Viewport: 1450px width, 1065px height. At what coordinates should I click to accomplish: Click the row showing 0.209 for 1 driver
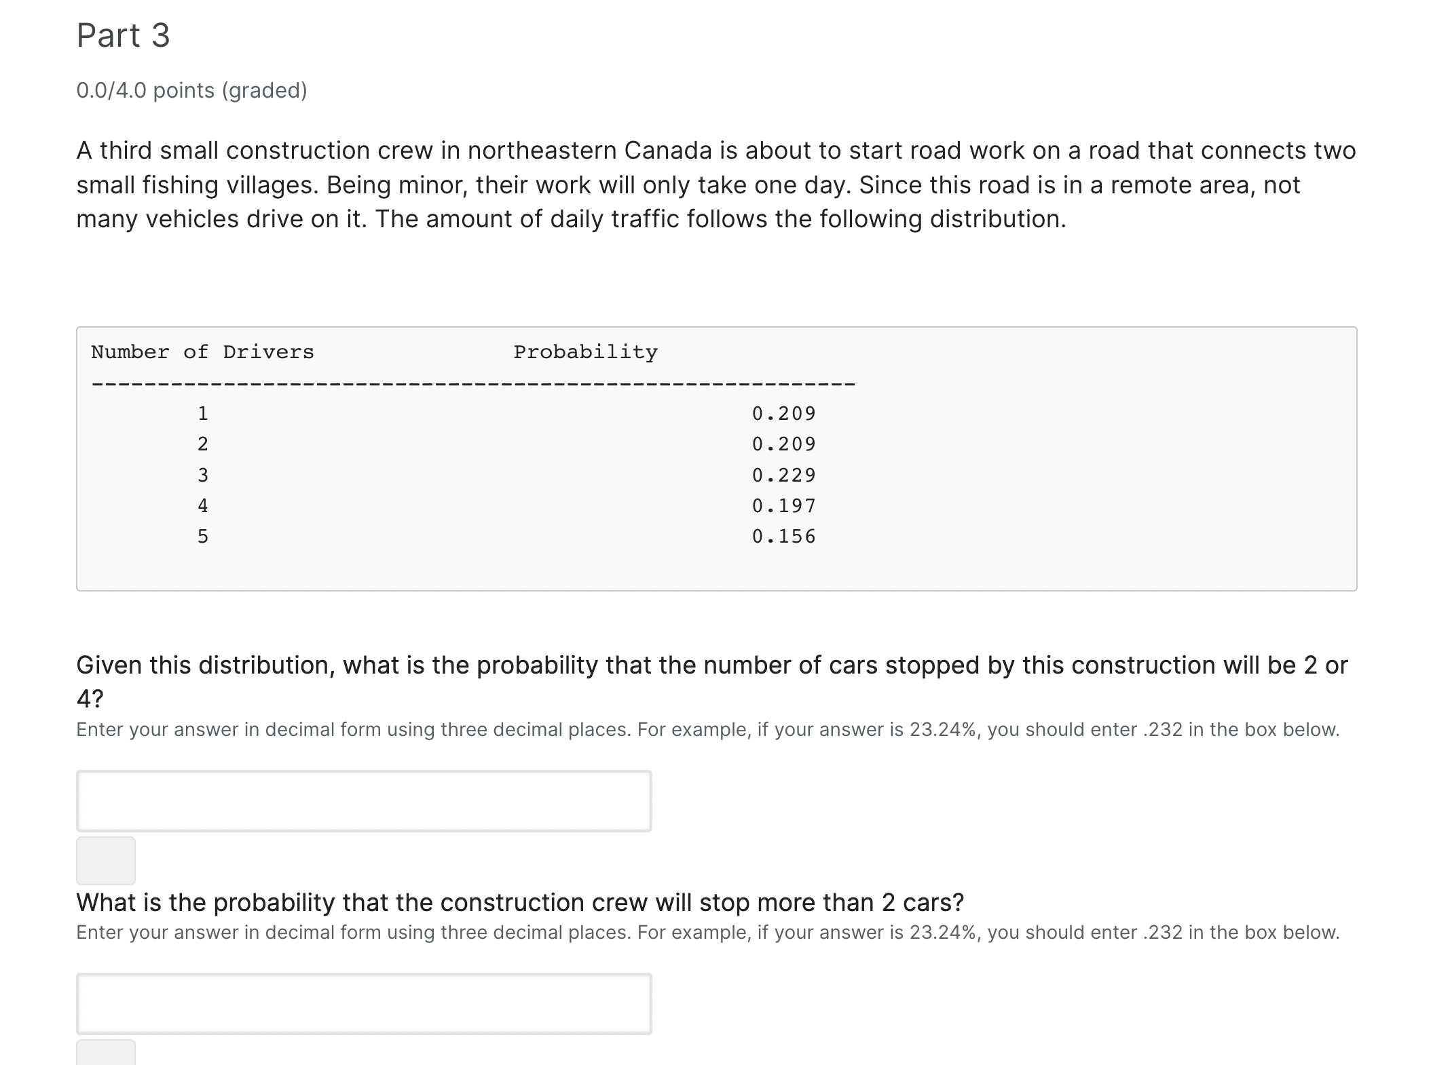point(509,412)
